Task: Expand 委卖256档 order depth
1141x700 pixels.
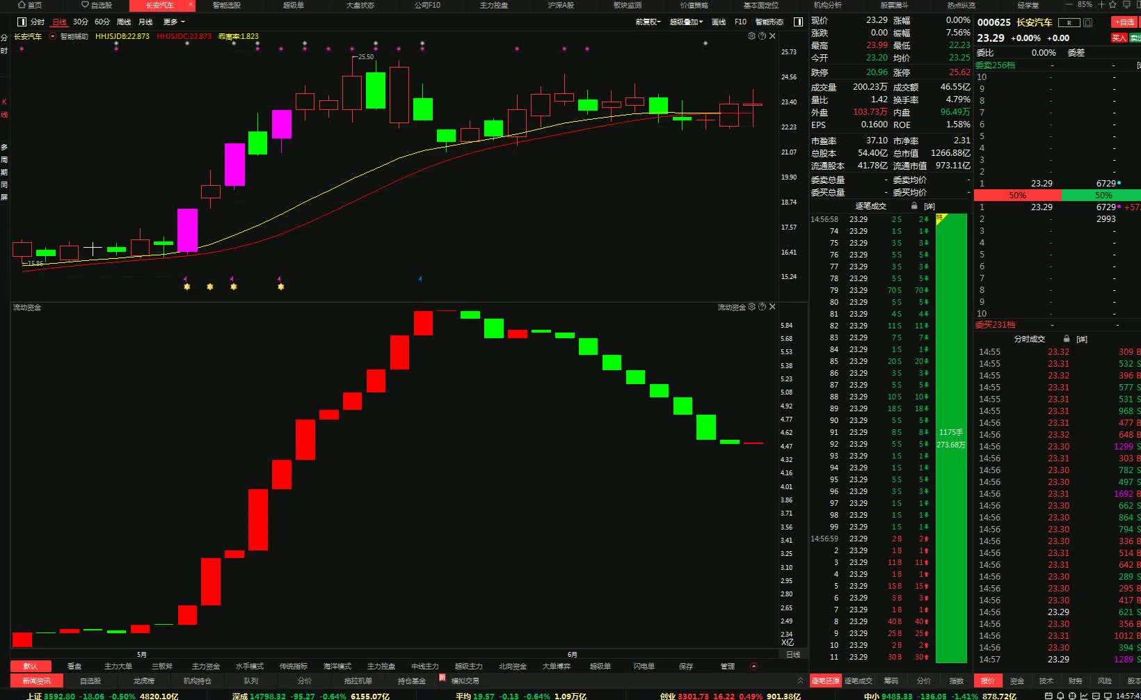Action: 995,65
